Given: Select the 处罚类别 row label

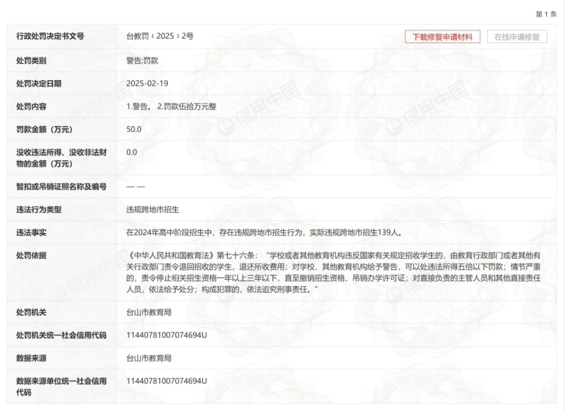Looking at the screenshot, I should coord(36,60).
